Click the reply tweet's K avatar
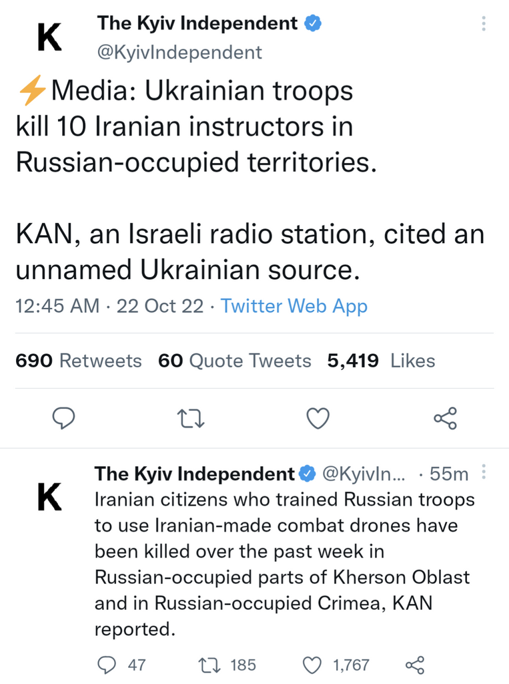 (x=50, y=497)
